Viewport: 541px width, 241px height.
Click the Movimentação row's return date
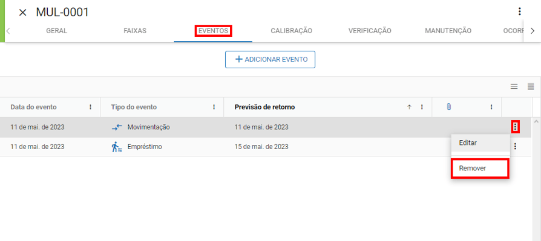[261, 127]
